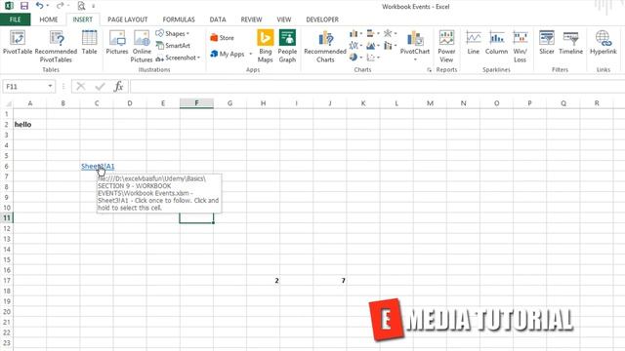The height and width of the screenshot is (351, 625).
Task: Insert a bar chart
Action: [373, 33]
